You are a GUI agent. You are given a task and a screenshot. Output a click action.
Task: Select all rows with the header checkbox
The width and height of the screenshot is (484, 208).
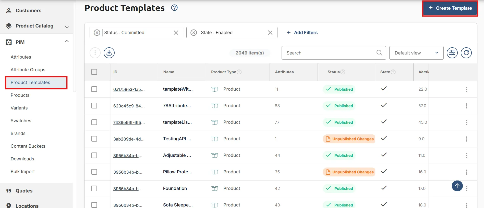pos(94,72)
